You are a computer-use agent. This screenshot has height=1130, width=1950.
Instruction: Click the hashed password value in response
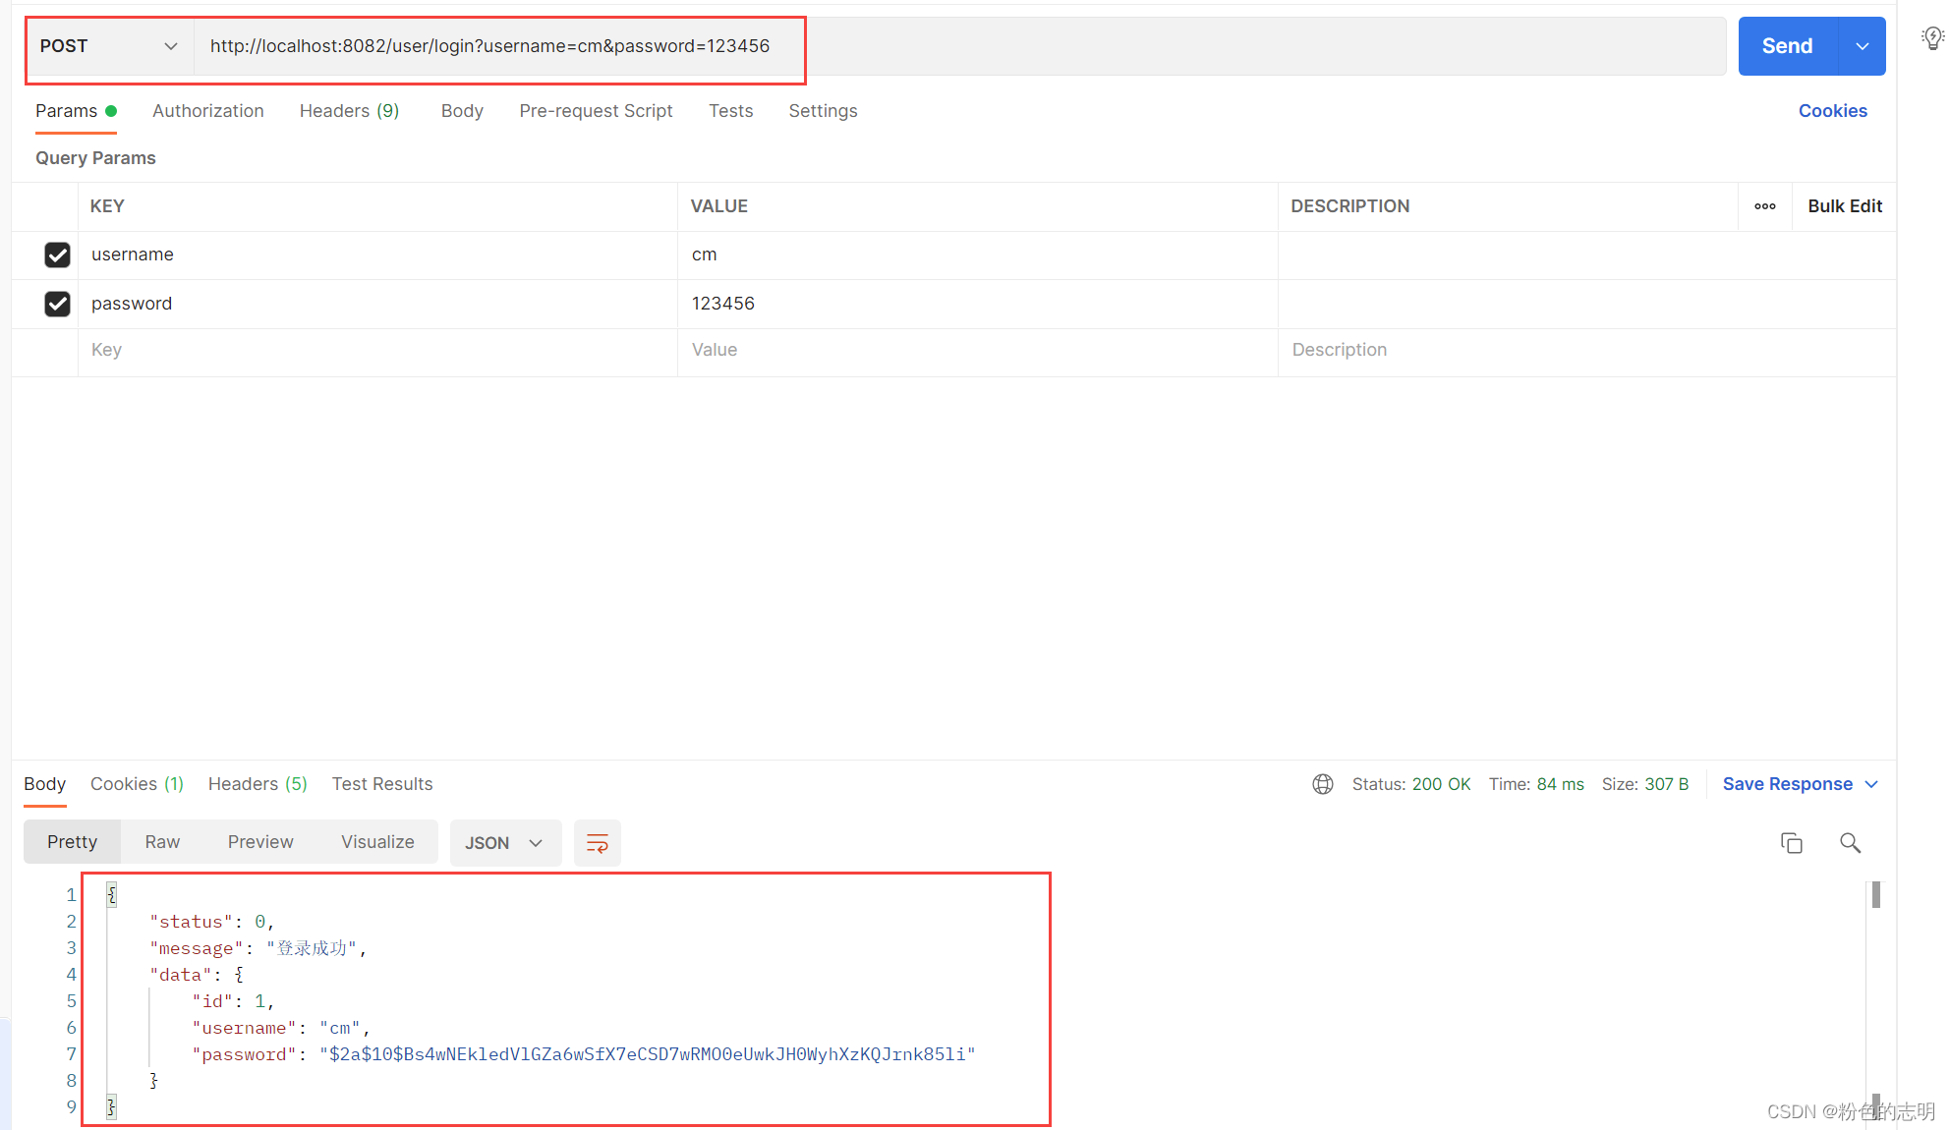pos(647,1054)
